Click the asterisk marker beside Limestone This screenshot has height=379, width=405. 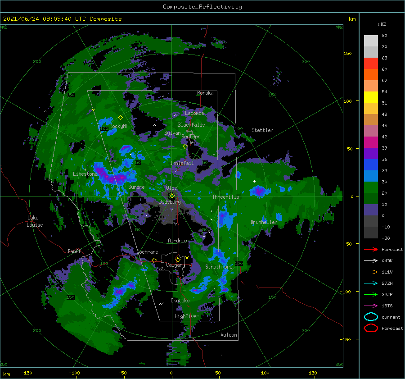click(x=85, y=170)
